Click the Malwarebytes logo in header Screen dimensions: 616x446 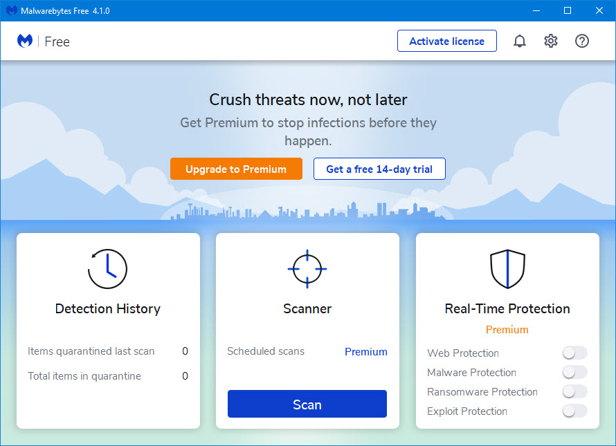click(x=25, y=41)
